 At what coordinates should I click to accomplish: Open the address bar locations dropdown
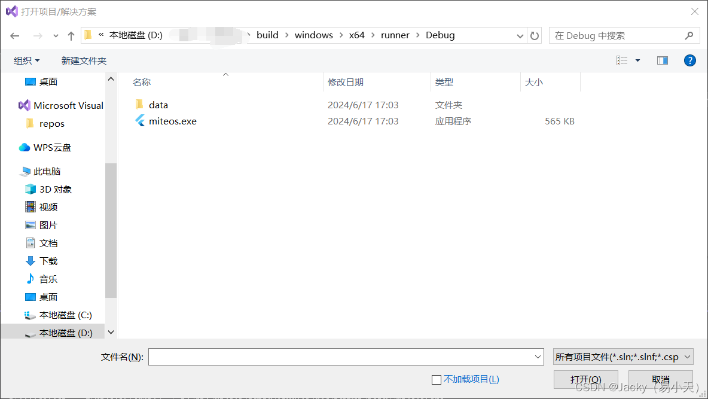(x=520, y=35)
